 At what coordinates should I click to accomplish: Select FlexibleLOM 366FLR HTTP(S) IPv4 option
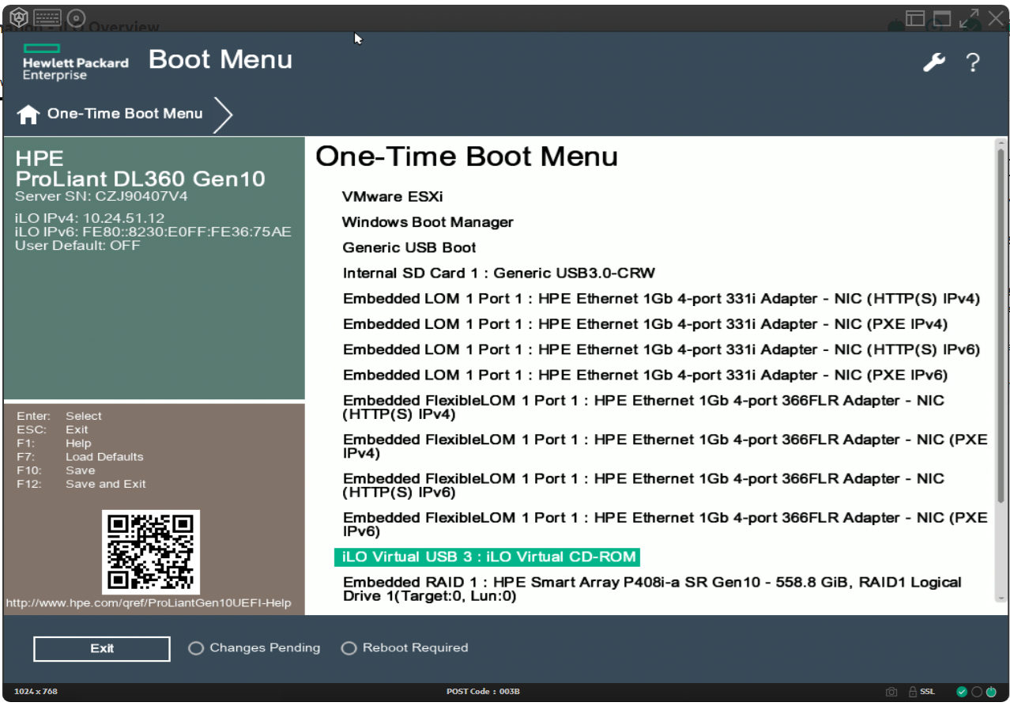click(x=643, y=407)
